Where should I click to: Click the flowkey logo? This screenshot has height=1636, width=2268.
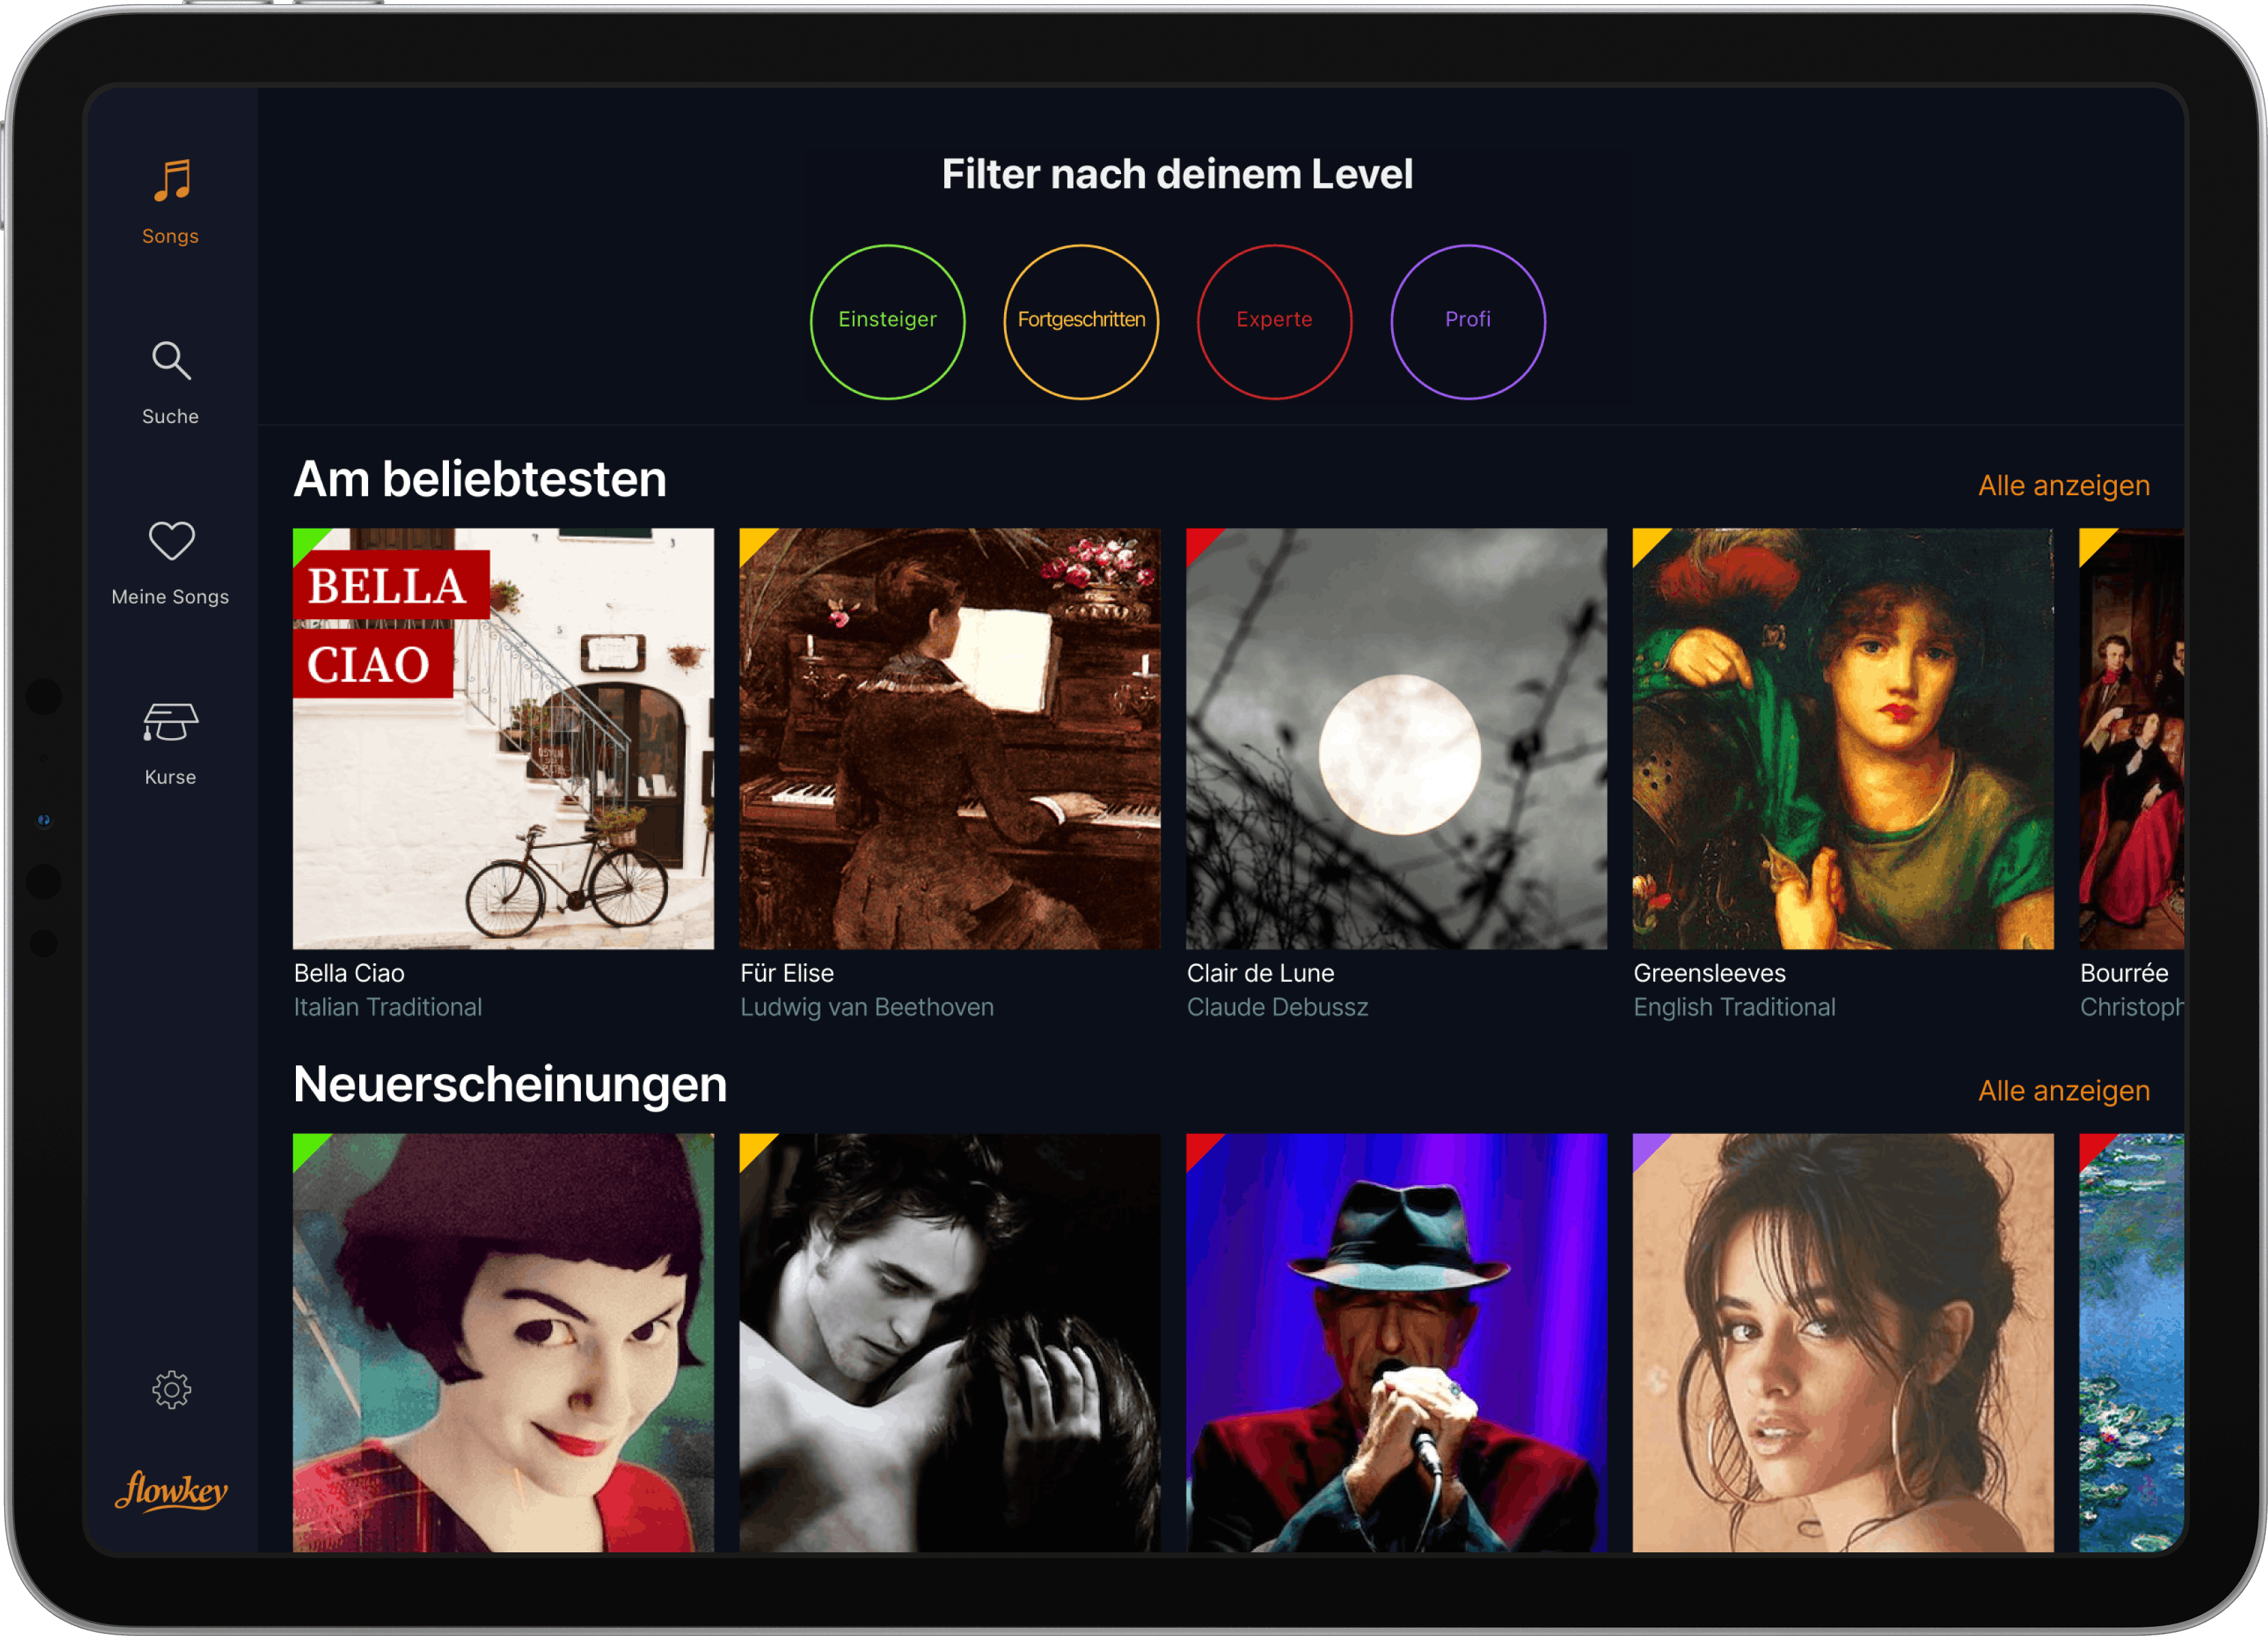point(171,1491)
